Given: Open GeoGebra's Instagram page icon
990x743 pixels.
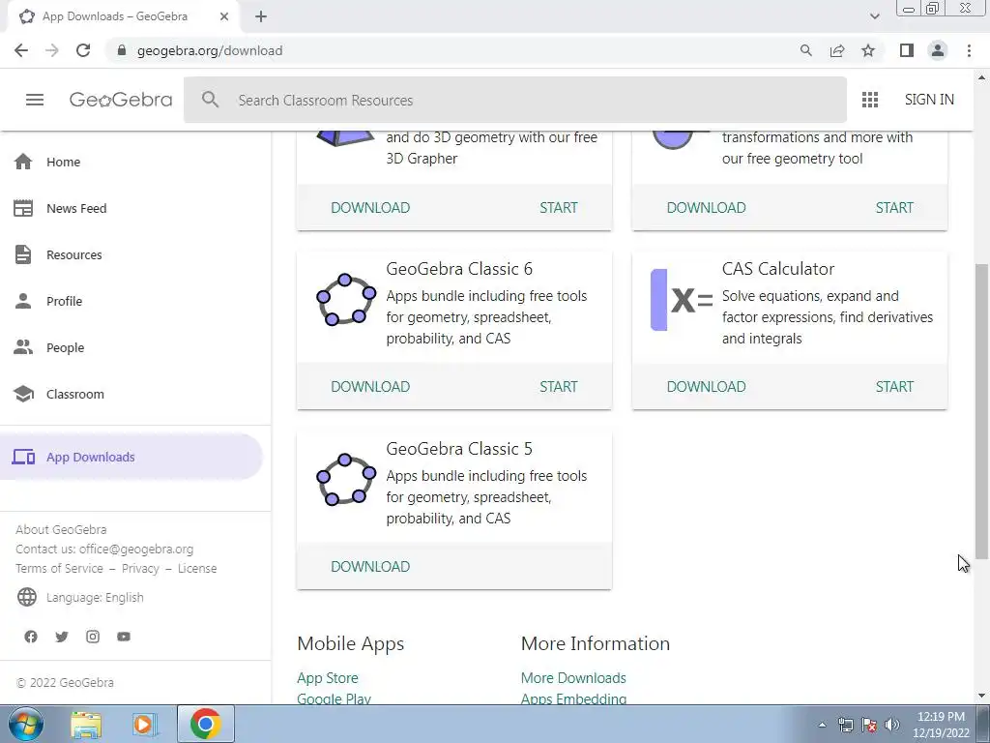Looking at the screenshot, I should [x=93, y=637].
